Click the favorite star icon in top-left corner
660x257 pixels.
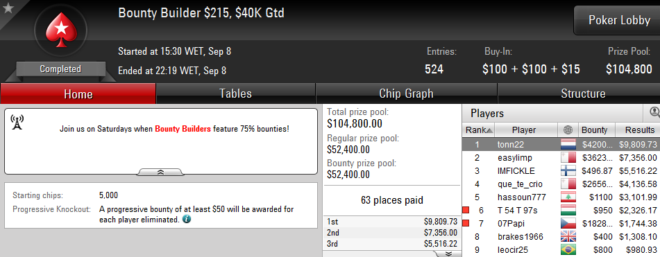[x=8, y=8]
